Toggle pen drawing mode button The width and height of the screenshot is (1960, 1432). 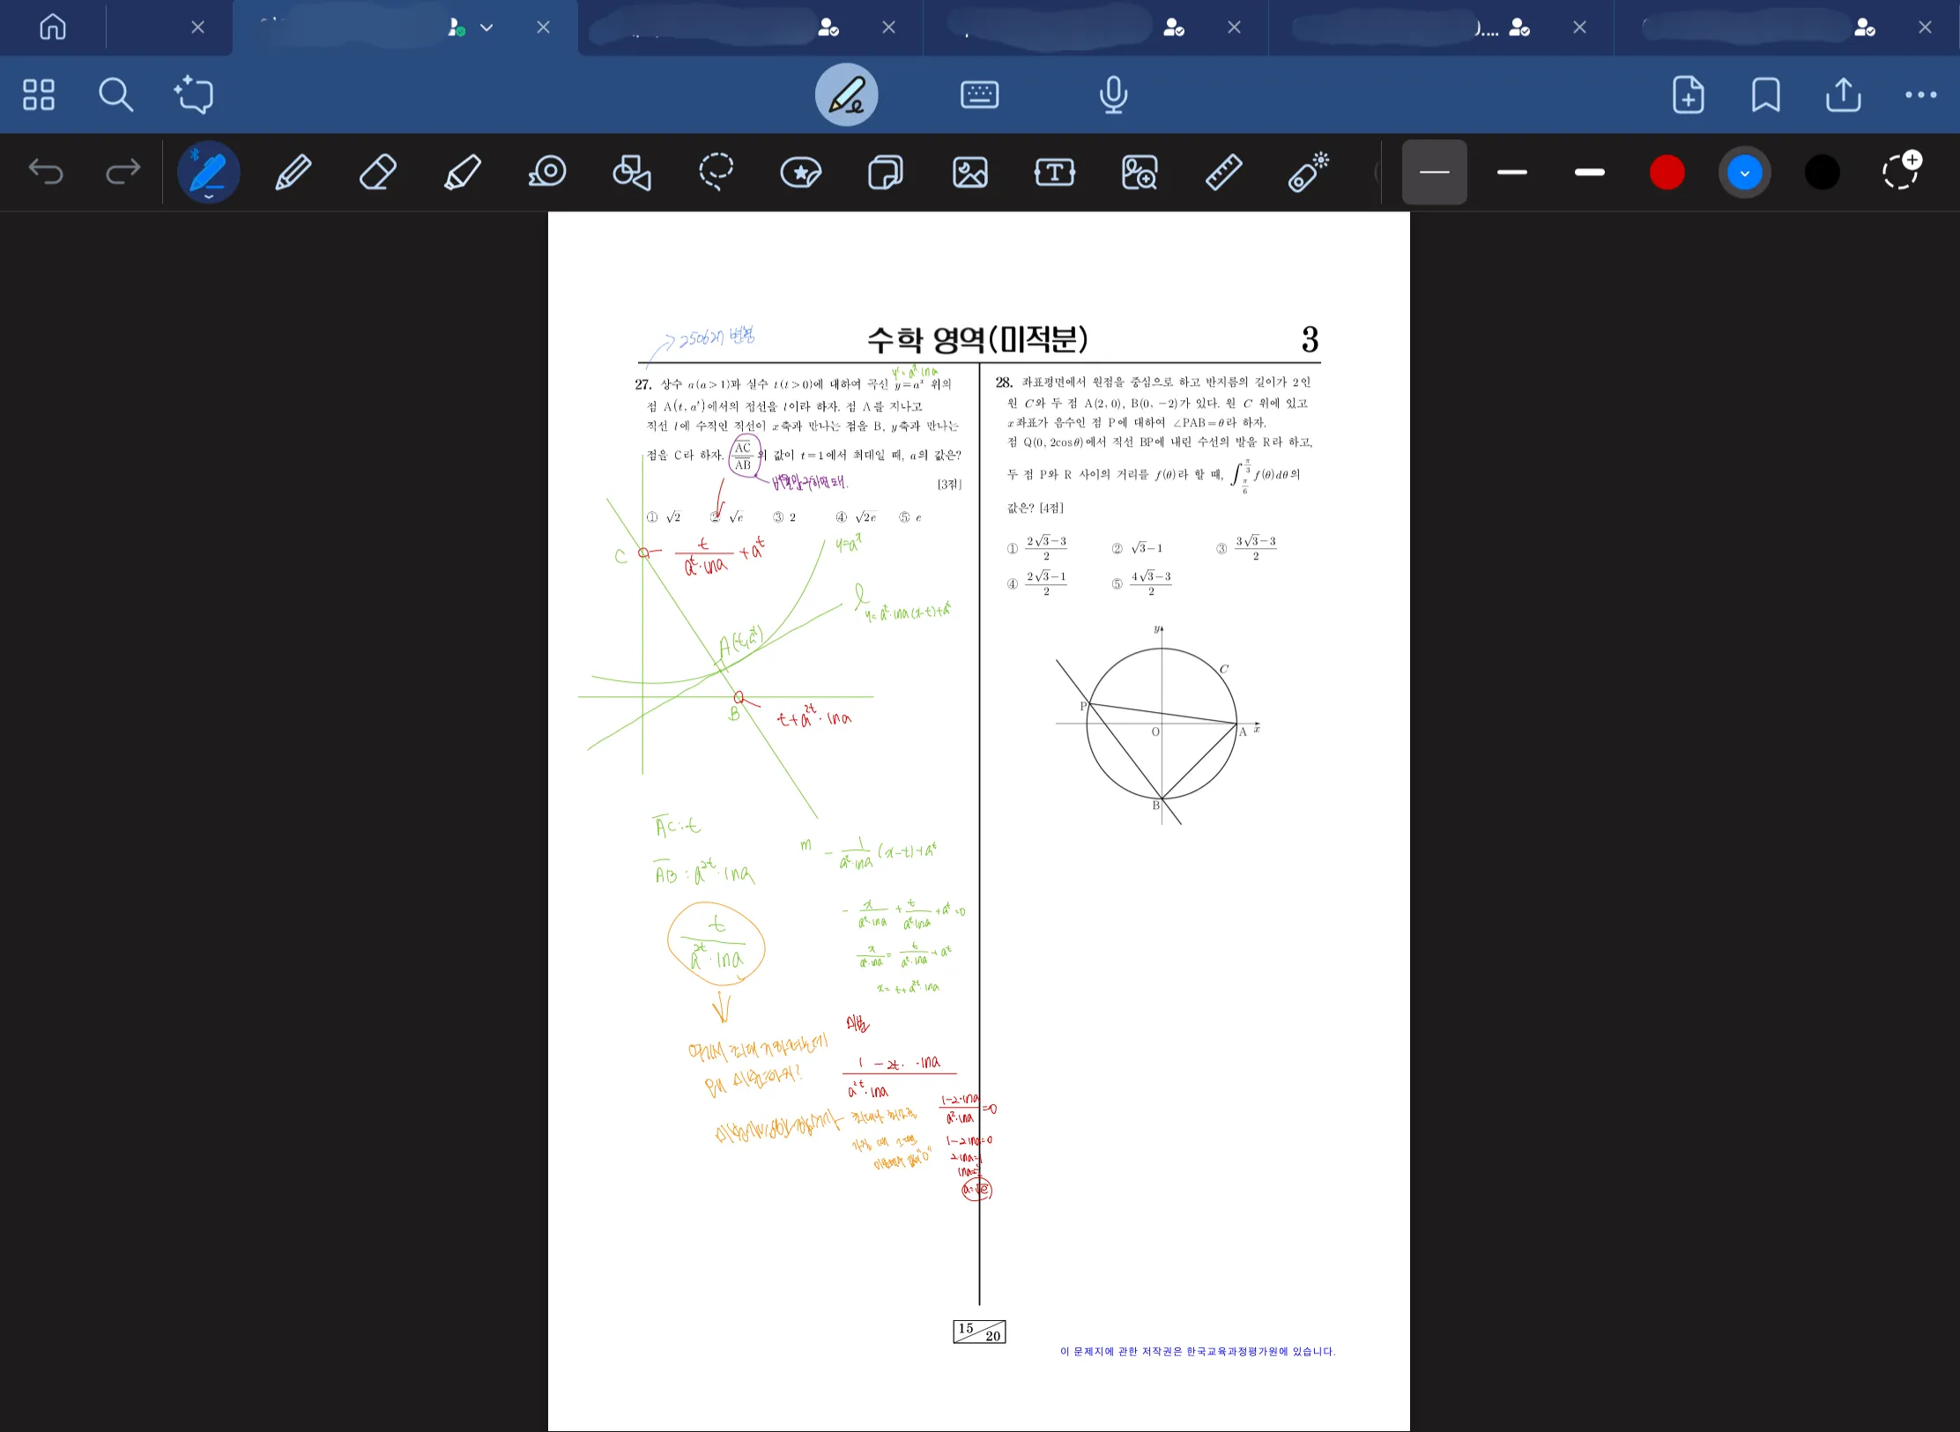(x=846, y=95)
